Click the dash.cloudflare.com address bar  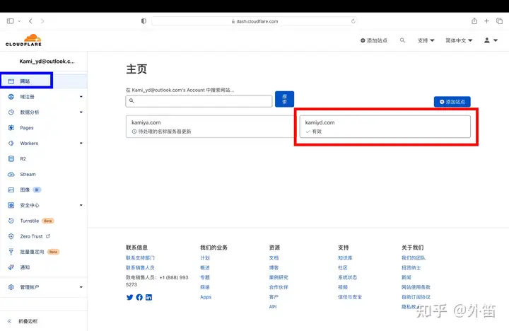tap(255, 21)
